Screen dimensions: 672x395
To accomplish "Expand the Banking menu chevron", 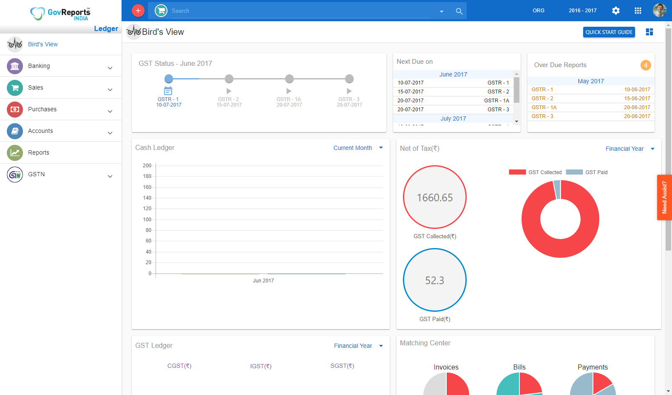I will coord(110,68).
